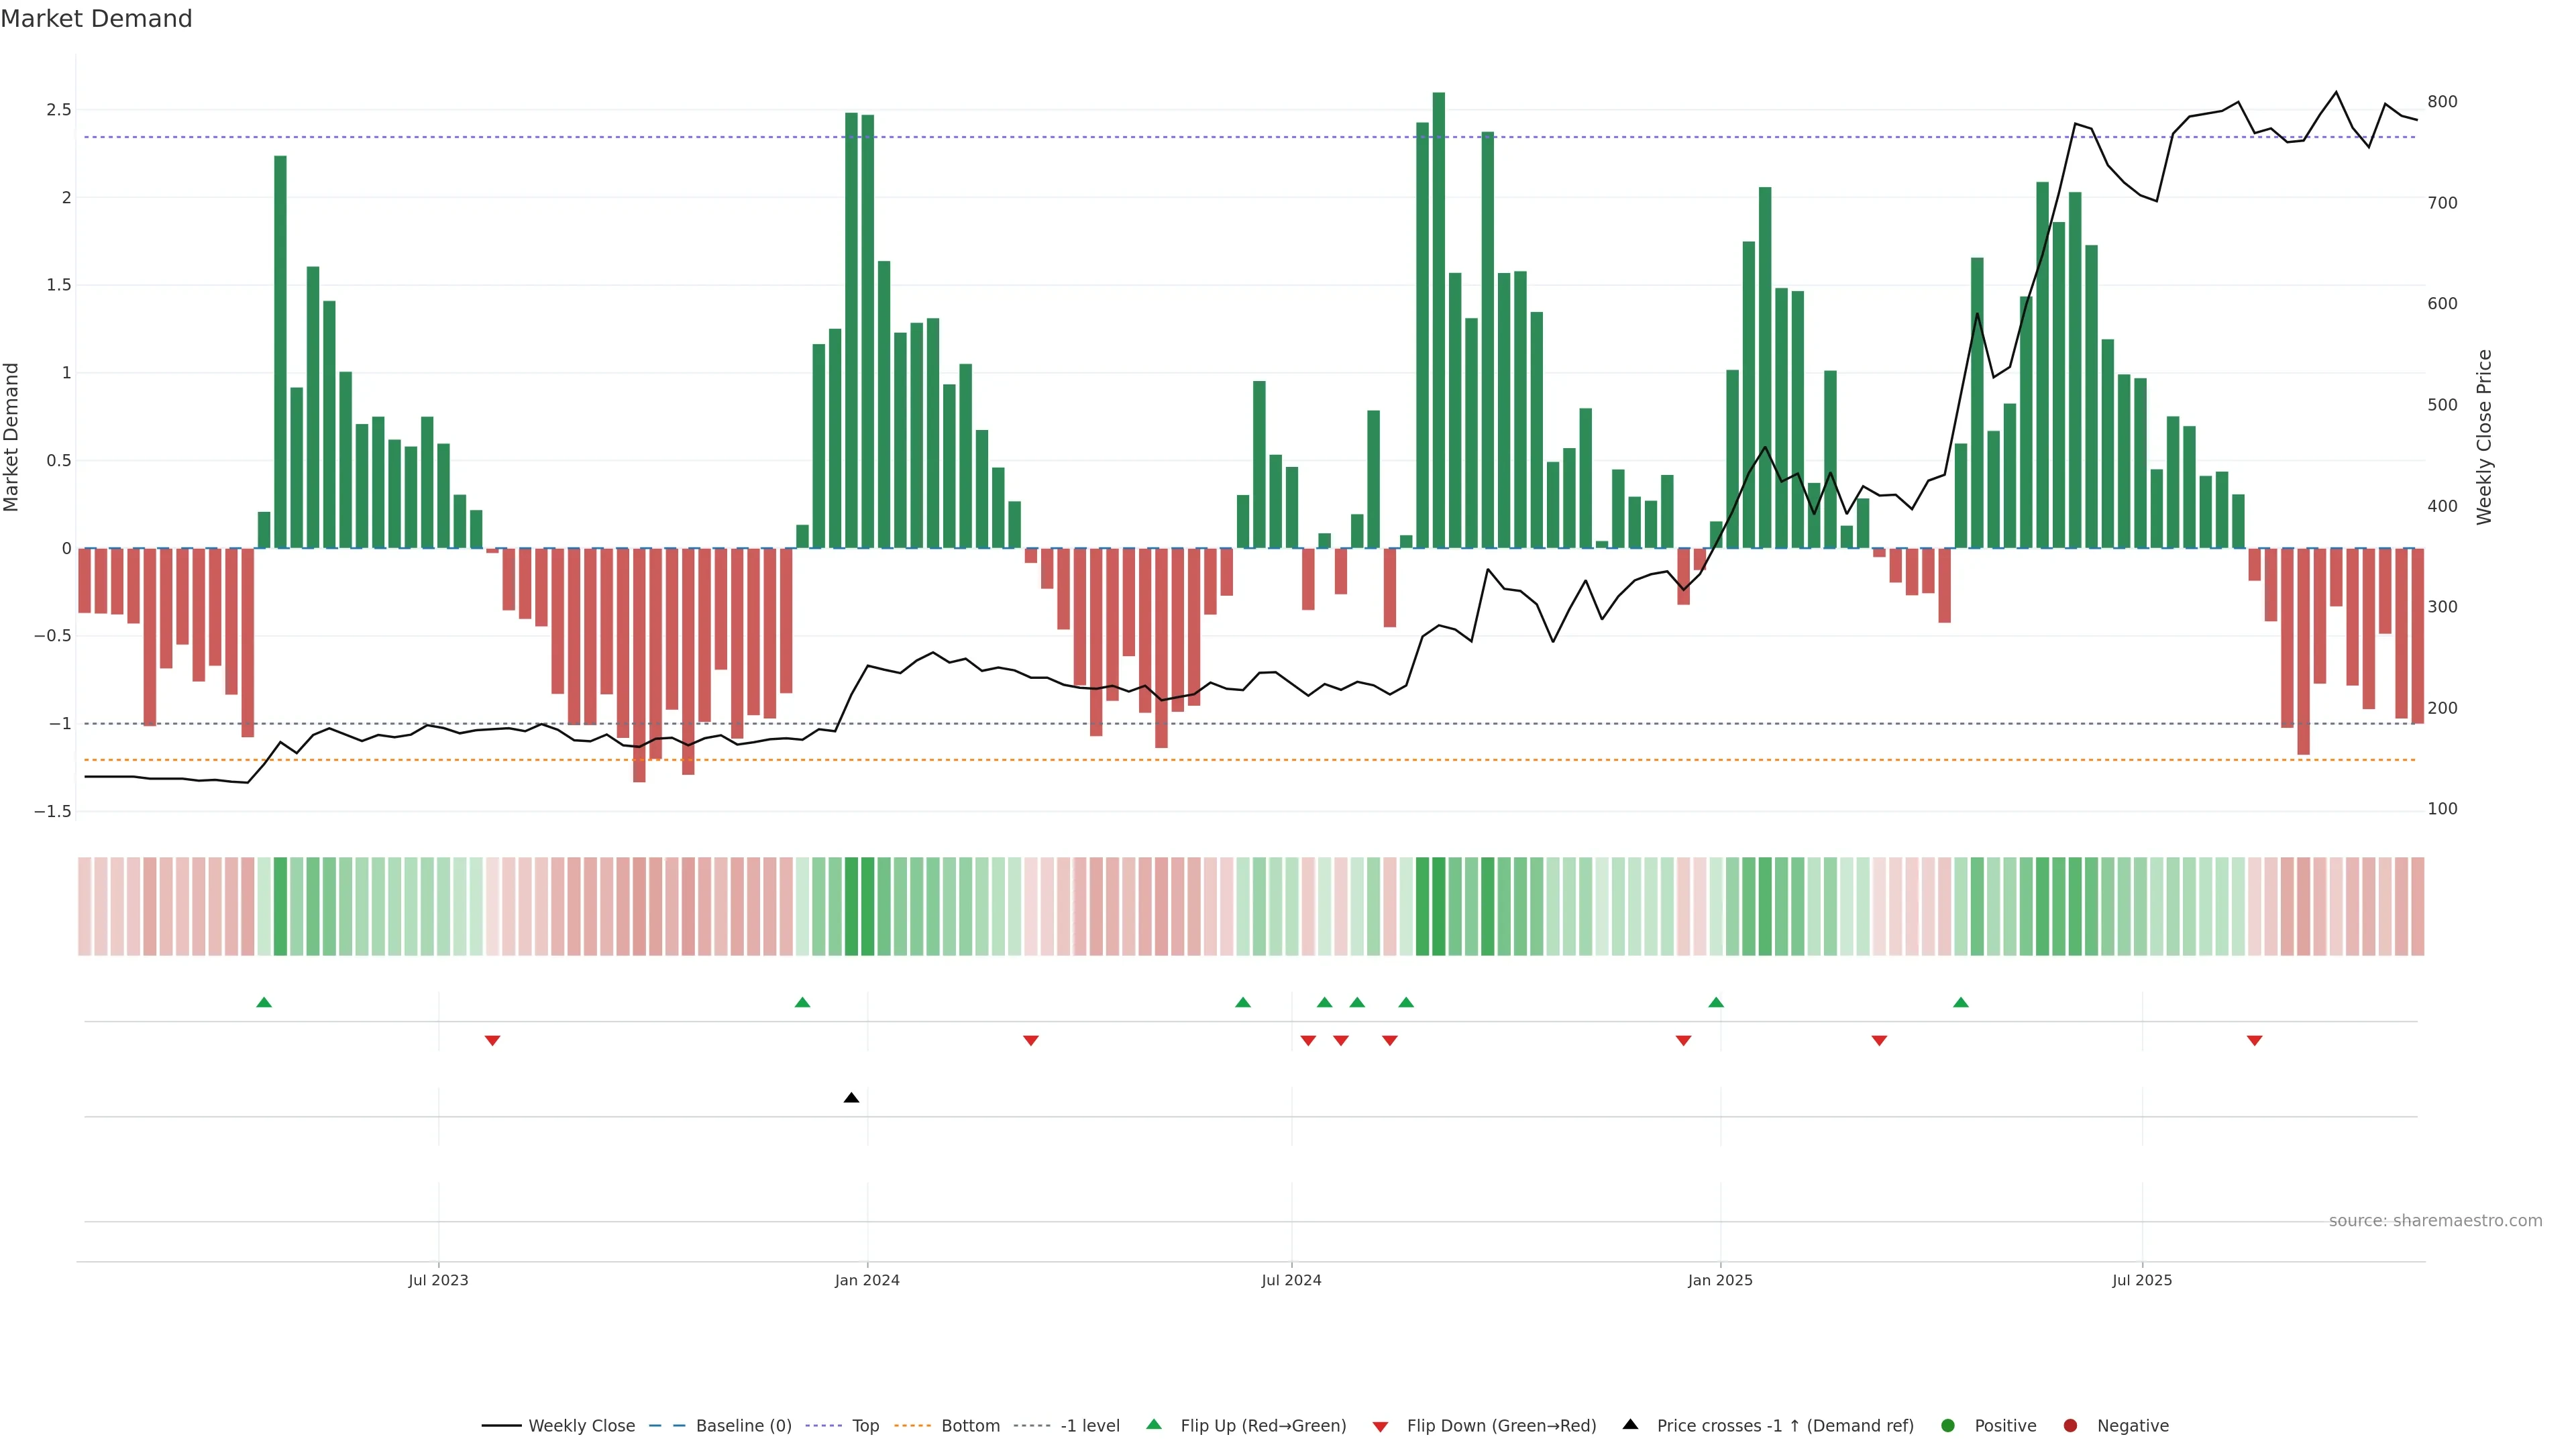Toggle Flip Up (Red→Green) legend label
The width and height of the screenshot is (2576, 1449).
[x=1262, y=1426]
